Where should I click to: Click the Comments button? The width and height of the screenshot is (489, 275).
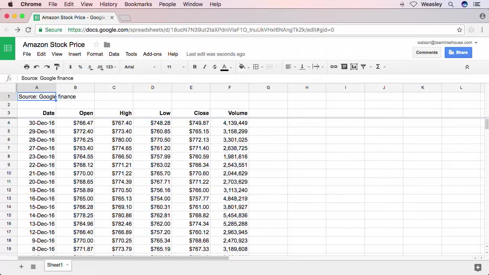(x=427, y=52)
